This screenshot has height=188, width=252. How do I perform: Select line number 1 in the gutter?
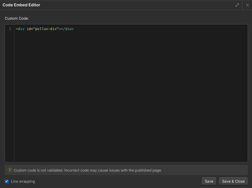(x=10, y=29)
